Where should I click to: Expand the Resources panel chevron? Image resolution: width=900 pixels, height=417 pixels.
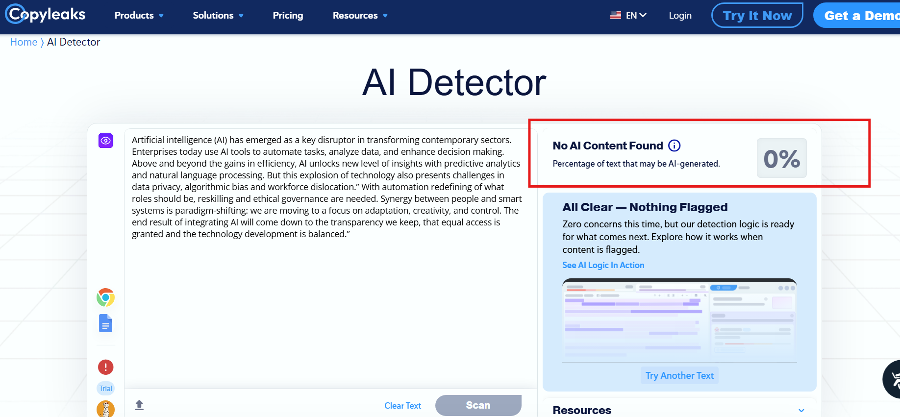[x=801, y=410]
